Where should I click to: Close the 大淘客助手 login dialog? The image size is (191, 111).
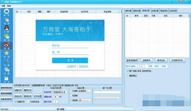101,23
